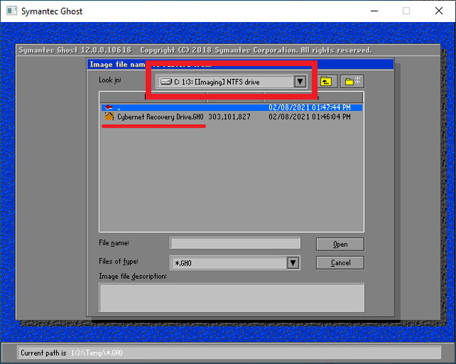Viewport: 456px width, 364px height.
Task: Expand the Look in drive dropdown arrow
Action: coord(300,82)
